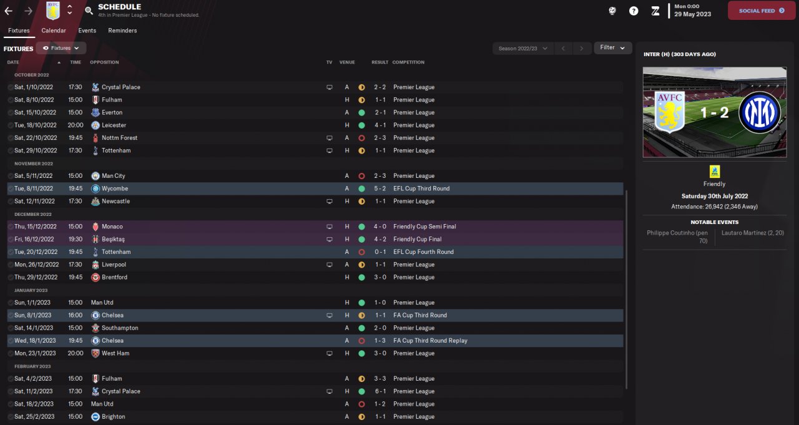Toggle the marker circle for Sat, 29/10/2022
Image resolution: width=799 pixels, height=425 pixels.
point(11,150)
